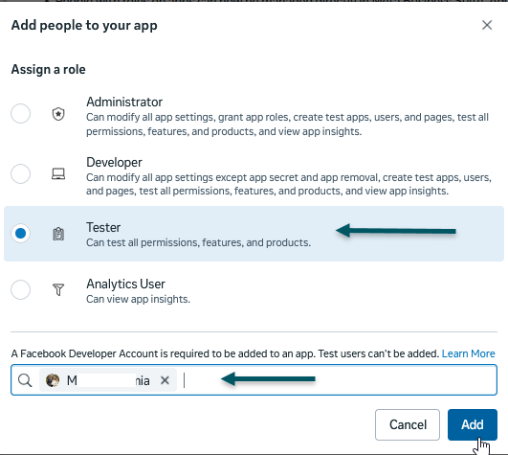Choose the Developer role radio button
Viewport: 508px width, 455px height.
click(20, 173)
